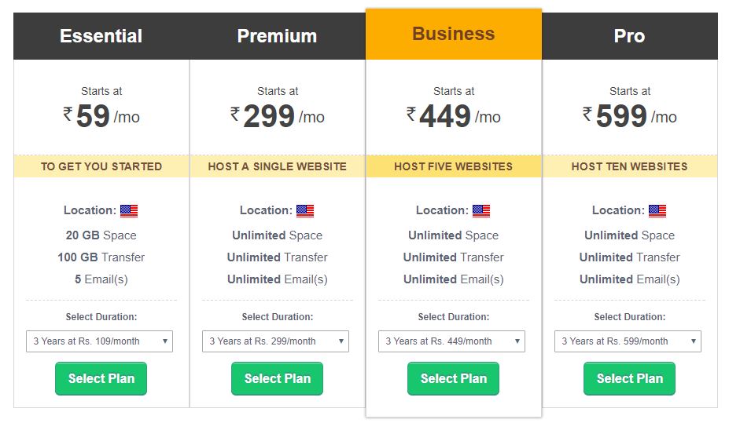Click the US flag in the Business plan
729x423 pixels.
click(481, 211)
